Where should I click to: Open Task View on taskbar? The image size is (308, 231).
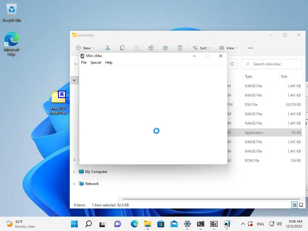102,224
